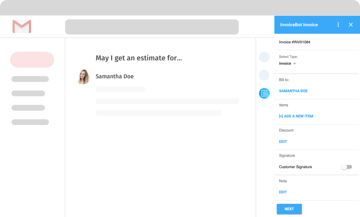Select the last gray sidebar menu item
The width and height of the screenshot is (360, 217).
[x=30, y=122]
